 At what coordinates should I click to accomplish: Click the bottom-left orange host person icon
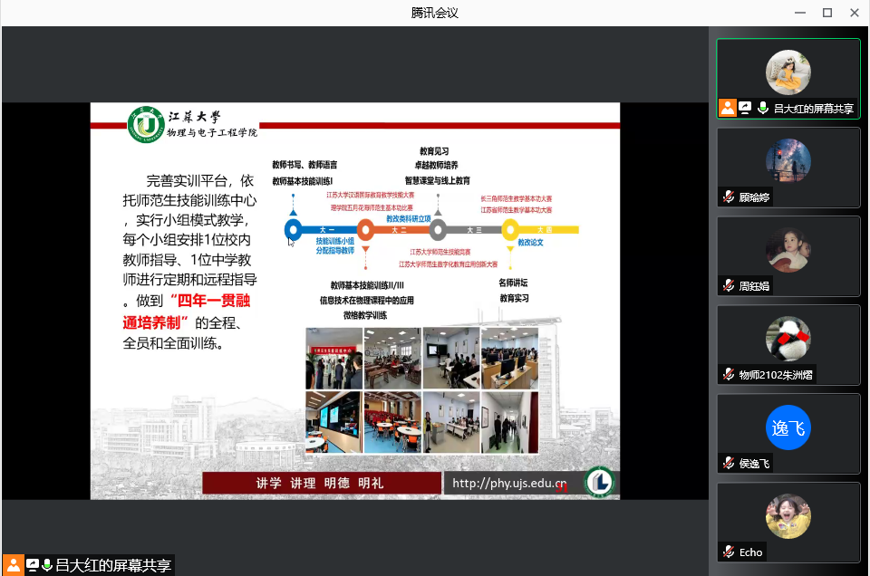pos(14,565)
